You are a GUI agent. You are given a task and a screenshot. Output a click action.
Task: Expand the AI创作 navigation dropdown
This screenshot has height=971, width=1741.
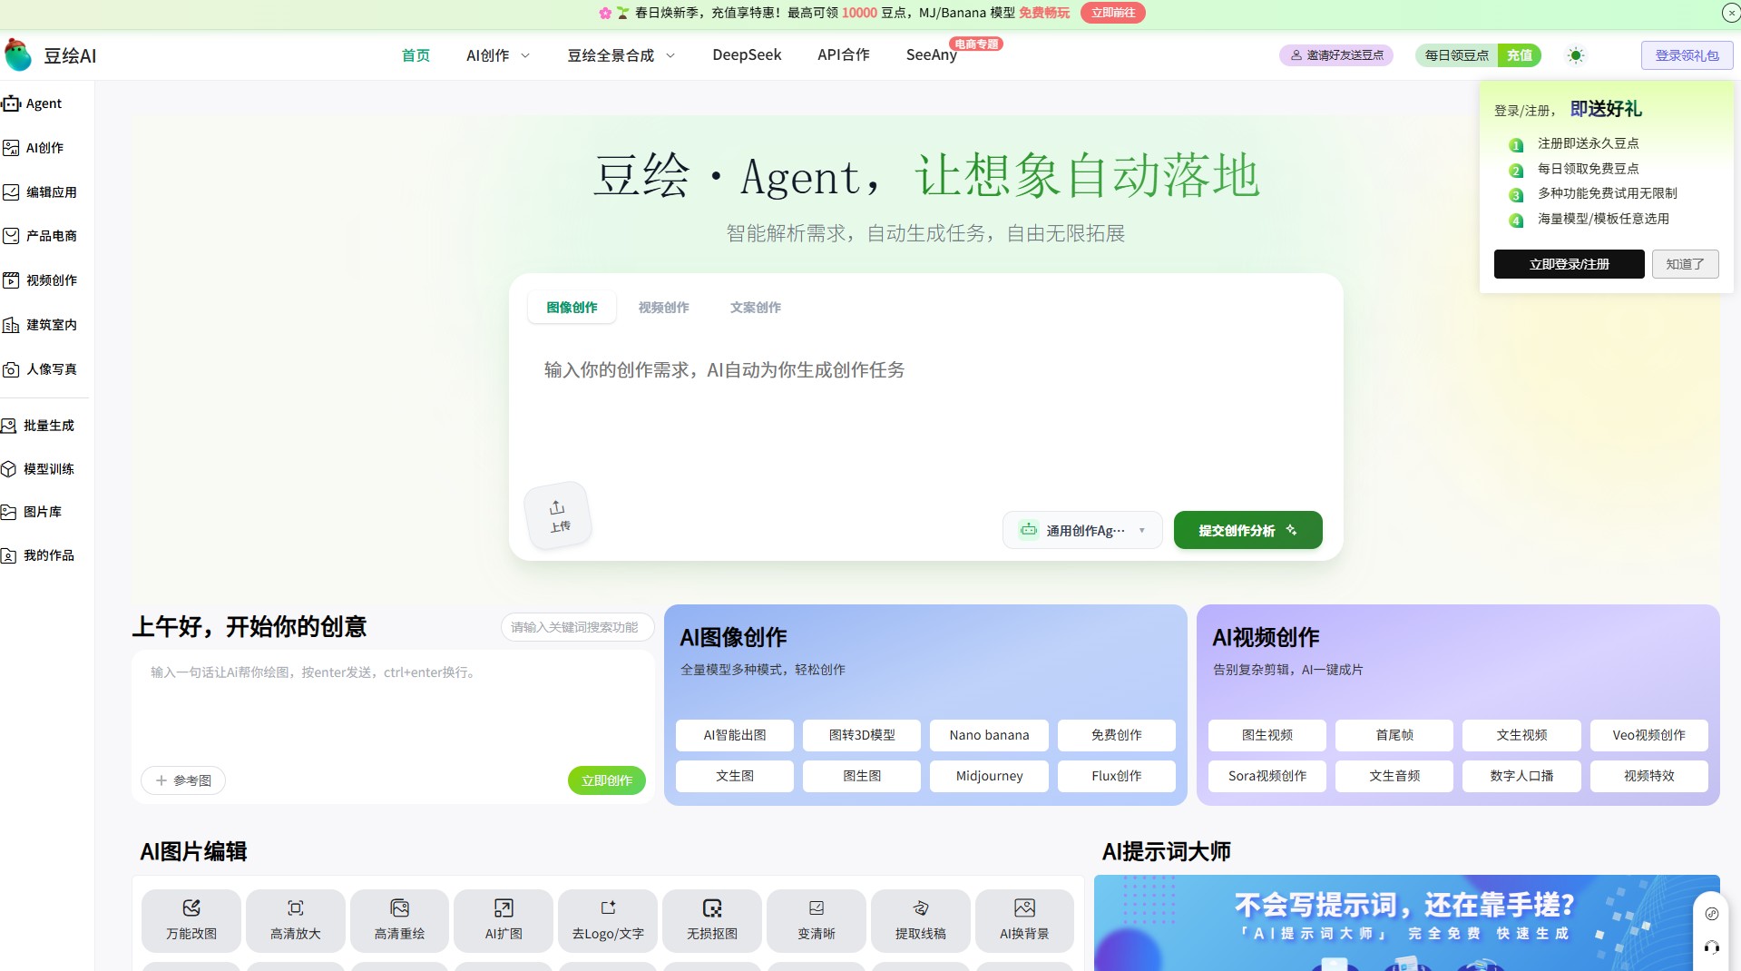(x=496, y=55)
